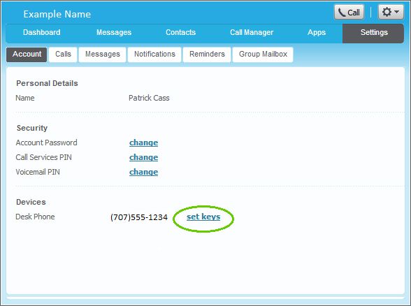411x306 pixels.
Task: Select the Apps tab
Action: coord(317,32)
